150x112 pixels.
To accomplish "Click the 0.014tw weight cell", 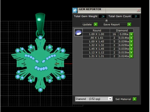I will click(x=124, y=38).
